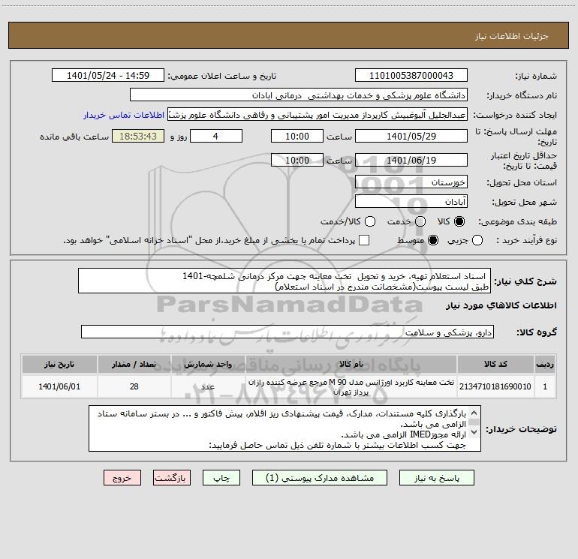Click the unit cell عدد
The image size is (578, 559).
(208, 386)
